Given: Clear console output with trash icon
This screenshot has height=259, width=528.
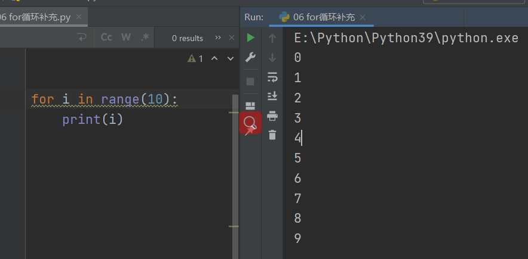Looking at the screenshot, I should coord(272,135).
